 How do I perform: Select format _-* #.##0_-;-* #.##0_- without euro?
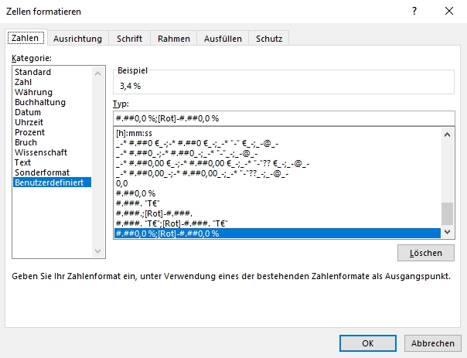278,153
